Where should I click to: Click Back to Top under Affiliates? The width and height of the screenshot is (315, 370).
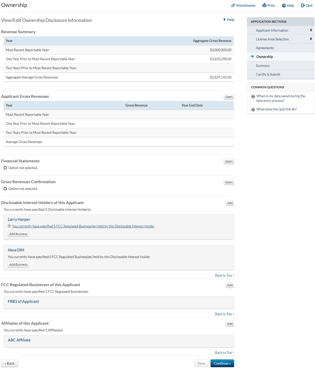[224, 353]
